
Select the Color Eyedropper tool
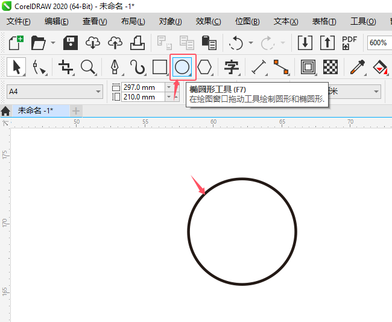[358, 67]
